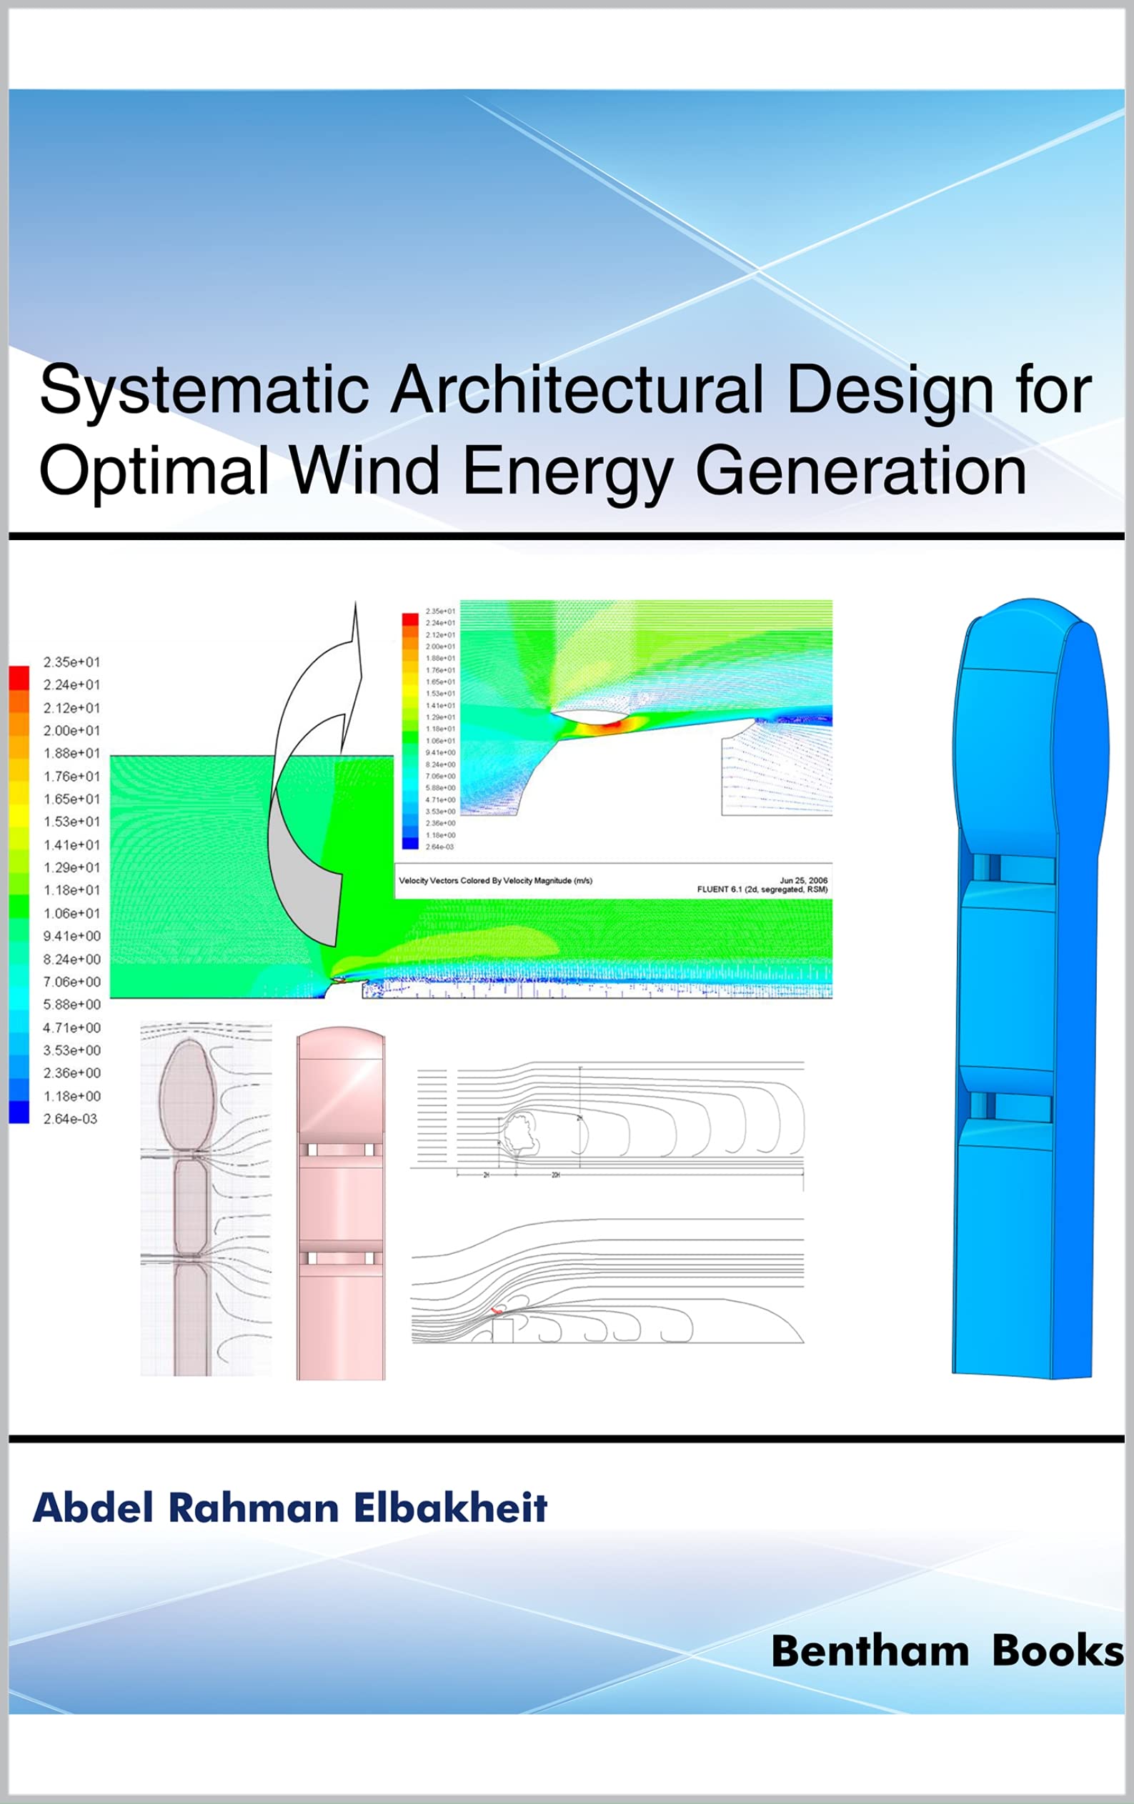Click the red swatch of the large velocity legend
Image resolution: width=1134 pixels, height=1804 pixels.
[19, 678]
